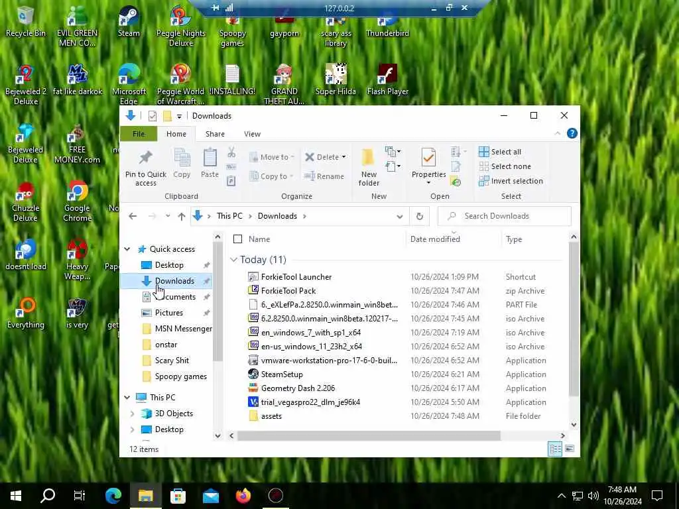Collapse the Today (11) group
Image resolution: width=679 pixels, height=509 pixels.
(234, 260)
